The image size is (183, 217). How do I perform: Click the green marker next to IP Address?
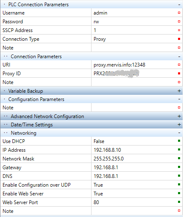pyautogui.click(x=179, y=150)
